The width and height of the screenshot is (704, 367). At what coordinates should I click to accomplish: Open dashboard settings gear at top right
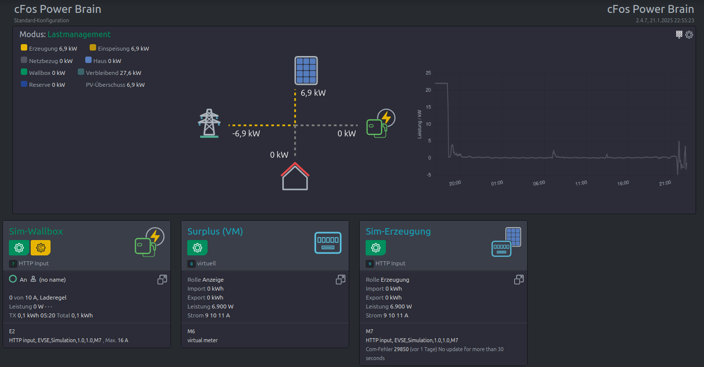tap(689, 35)
